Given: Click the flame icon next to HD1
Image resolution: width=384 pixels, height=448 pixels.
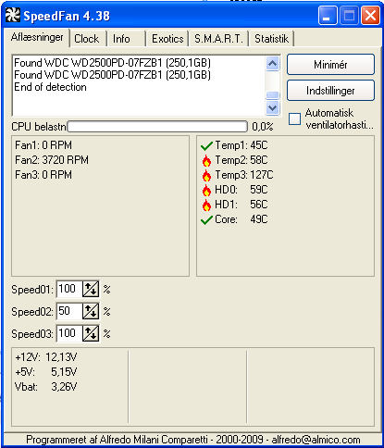Looking at the screenshot, I should 206,205.
